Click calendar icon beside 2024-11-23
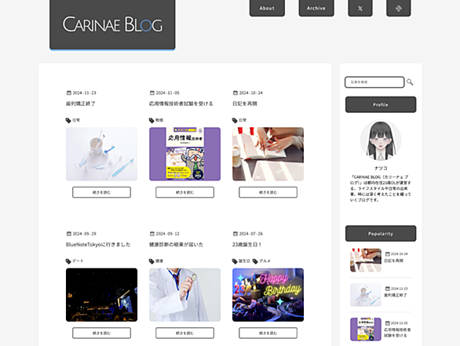460x346 pixels. (69, 93)
